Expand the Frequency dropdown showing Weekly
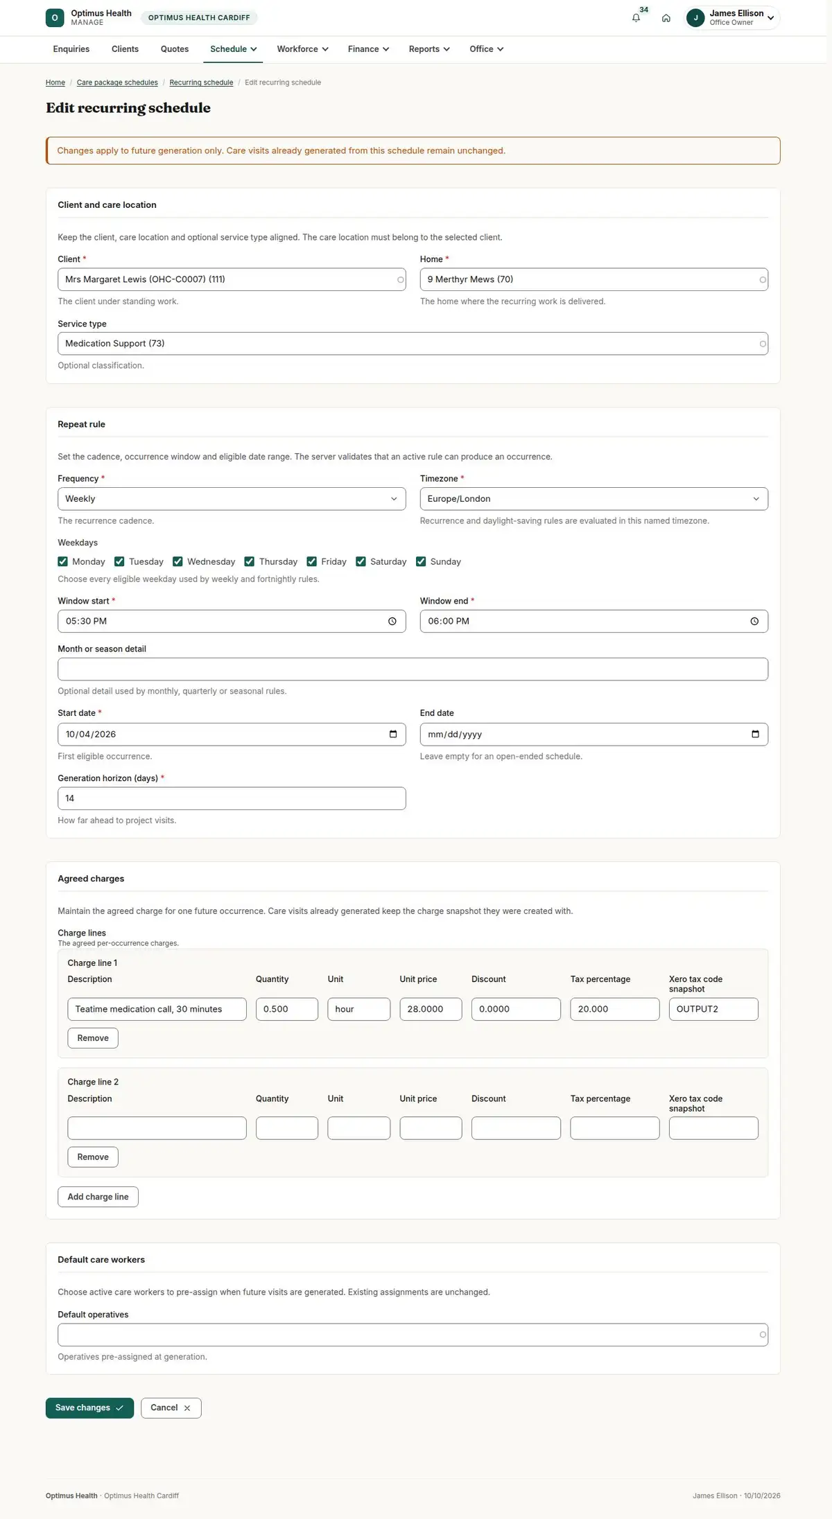The height and width of the screenshot is (1519, 832). click(x=232, y=499)
